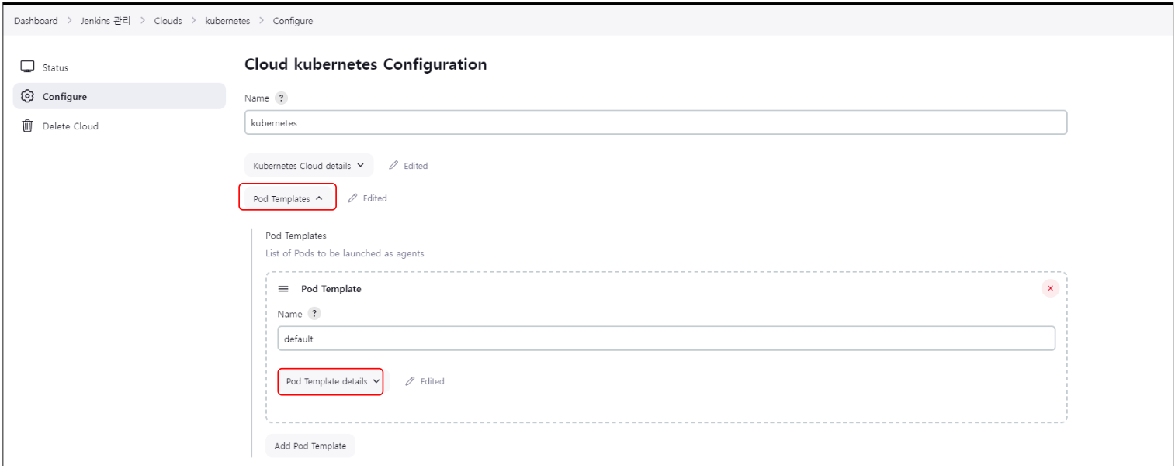This screenshot has width=1175, height=468.
Task: Click the 'Pod Template' card title
Action: click(331, 289)
